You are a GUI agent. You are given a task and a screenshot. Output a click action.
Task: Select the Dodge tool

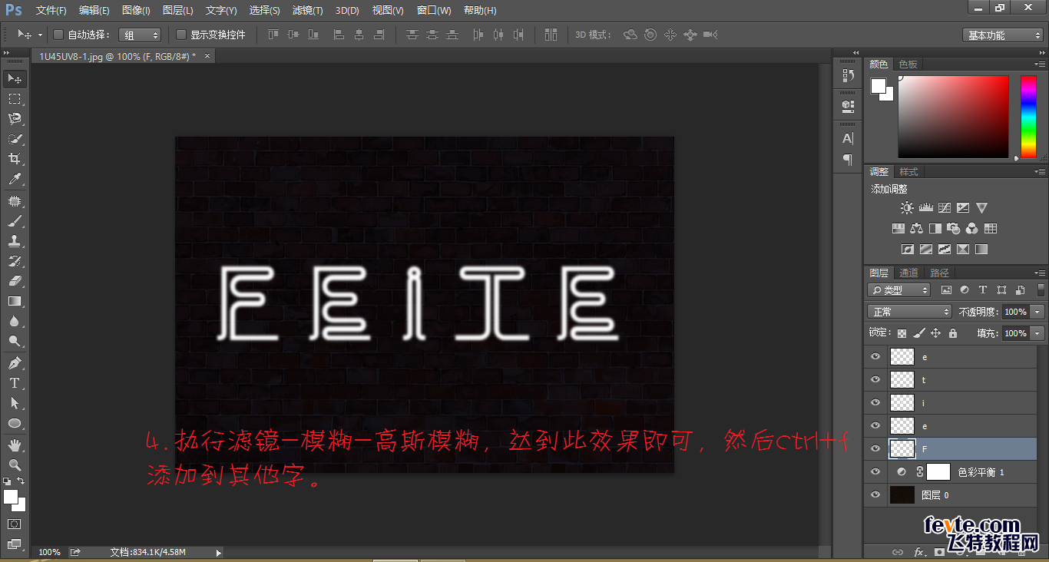[15, 342]
